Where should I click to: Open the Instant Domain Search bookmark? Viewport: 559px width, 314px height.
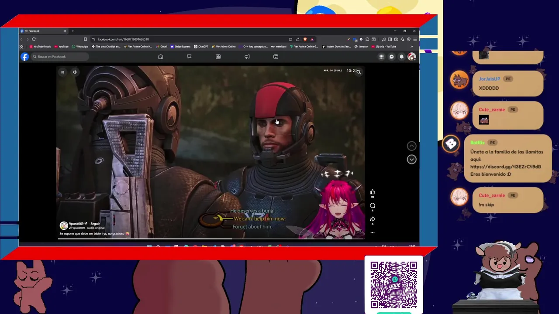337,47
